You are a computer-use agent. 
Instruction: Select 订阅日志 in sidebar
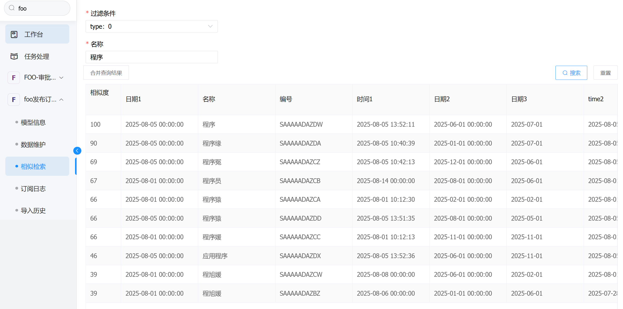[33, 189]
